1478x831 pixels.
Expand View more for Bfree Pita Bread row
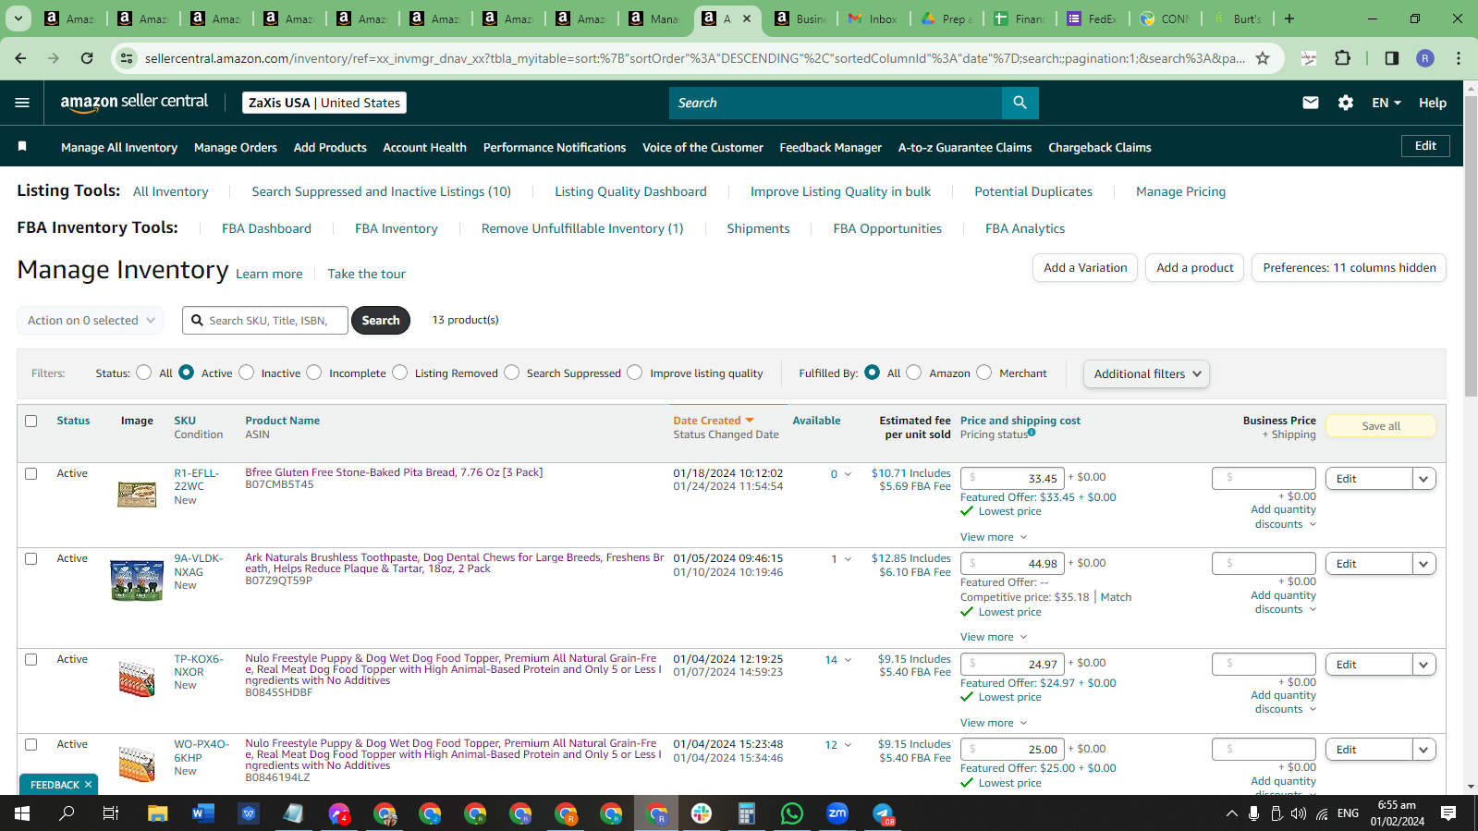pyautogui.click(x=994, y=537)
